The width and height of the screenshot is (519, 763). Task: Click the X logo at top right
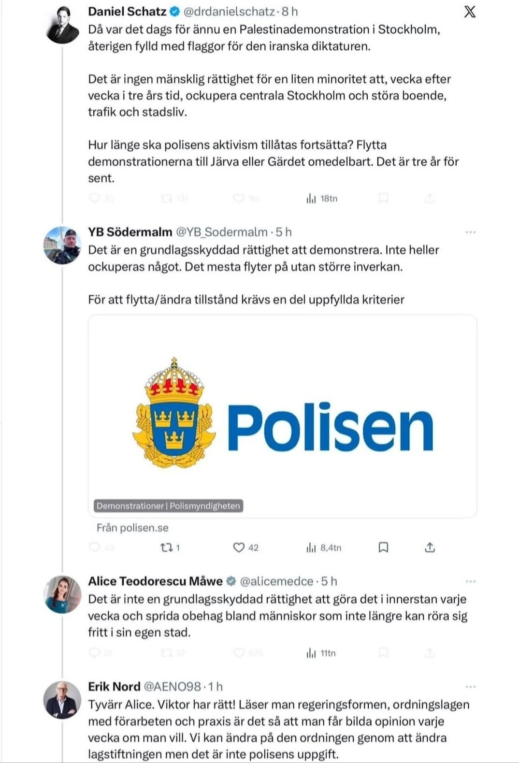pos(470,12)
